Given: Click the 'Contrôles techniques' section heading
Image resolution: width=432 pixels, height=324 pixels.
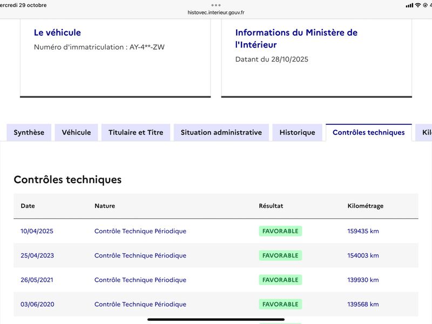Looking at the screenshot, I should 67,180.
